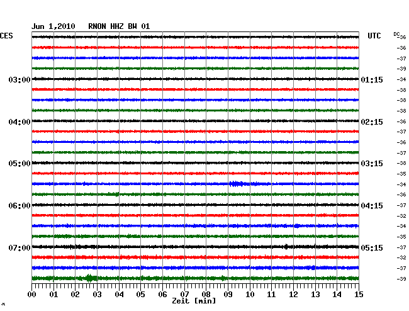This screenshot has height=311, width=409.
Task: Click minute tick label "09" on the axis
Action: [228, 295]
